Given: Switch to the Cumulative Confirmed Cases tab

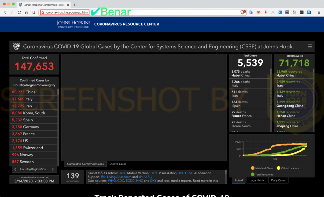Looking at the screenshot, I should (x=85, y=164).
